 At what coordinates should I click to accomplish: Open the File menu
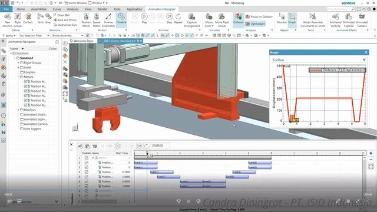(6, 9)
